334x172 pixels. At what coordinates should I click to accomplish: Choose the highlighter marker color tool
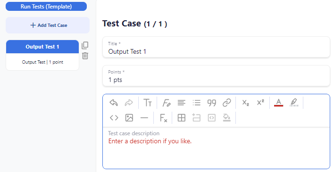(294, 102)
